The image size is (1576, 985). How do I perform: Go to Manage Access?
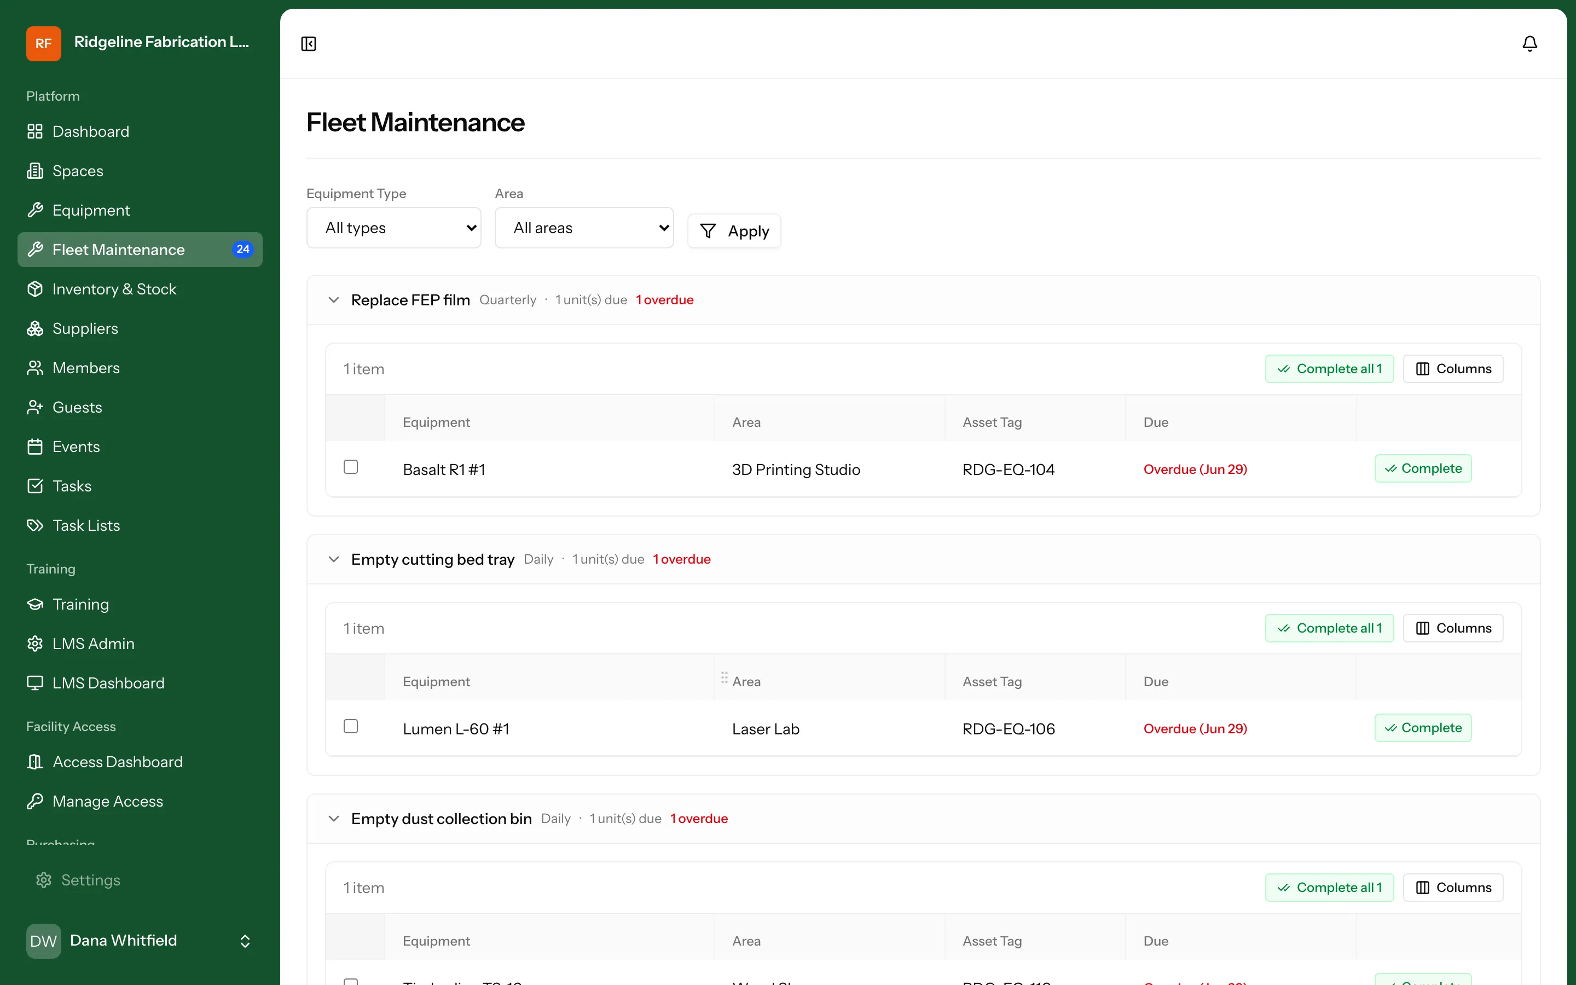pyautogui.click(x=140, y=801)
